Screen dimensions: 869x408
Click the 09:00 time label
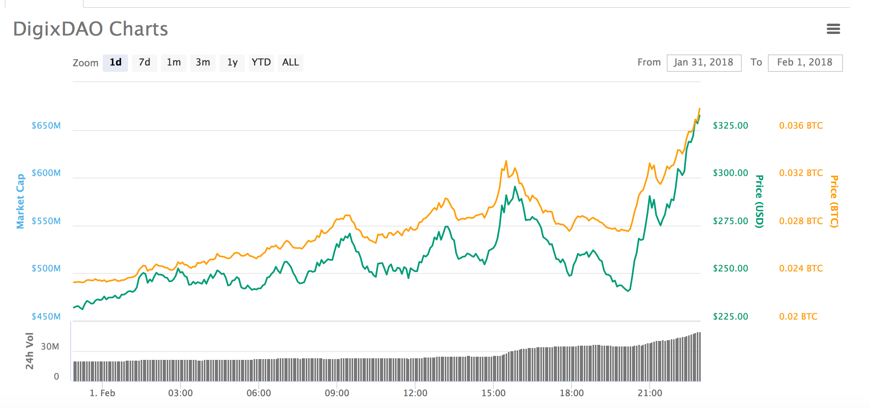[x=337, y=393]
